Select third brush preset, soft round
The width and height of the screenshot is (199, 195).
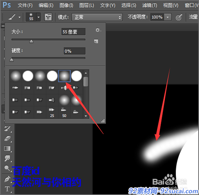click(40, 76)
